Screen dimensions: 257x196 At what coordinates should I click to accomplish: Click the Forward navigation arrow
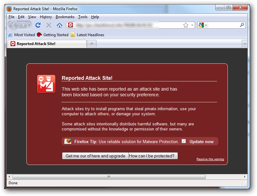tap(23, 25)
